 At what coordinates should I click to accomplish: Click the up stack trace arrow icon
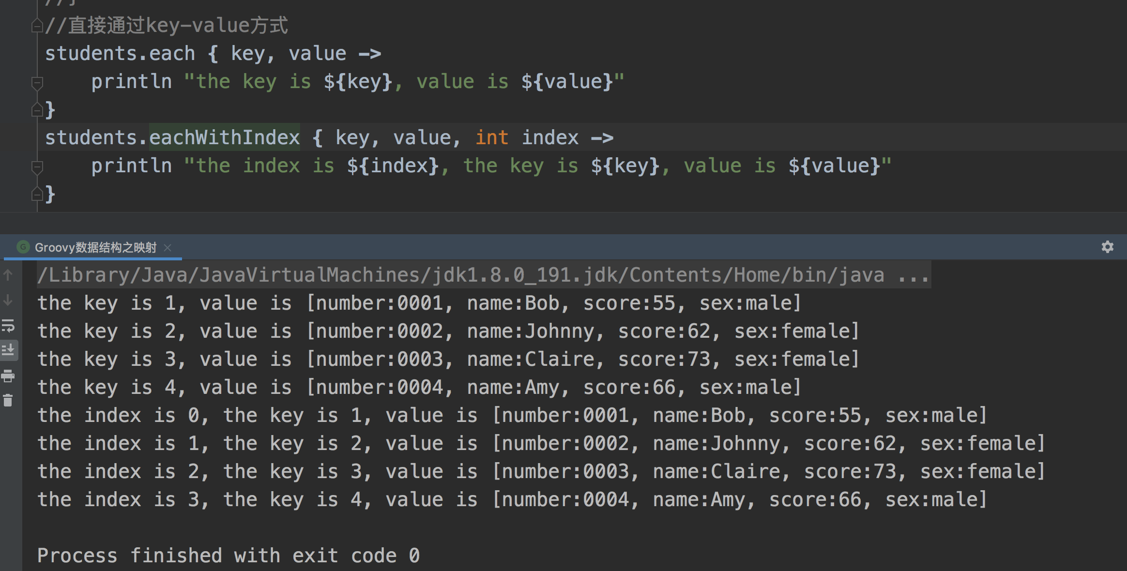click(x=8, y=275)
